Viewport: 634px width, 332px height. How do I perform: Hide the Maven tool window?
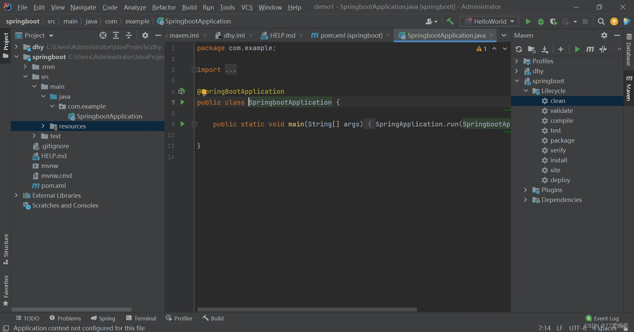(617, 35)
